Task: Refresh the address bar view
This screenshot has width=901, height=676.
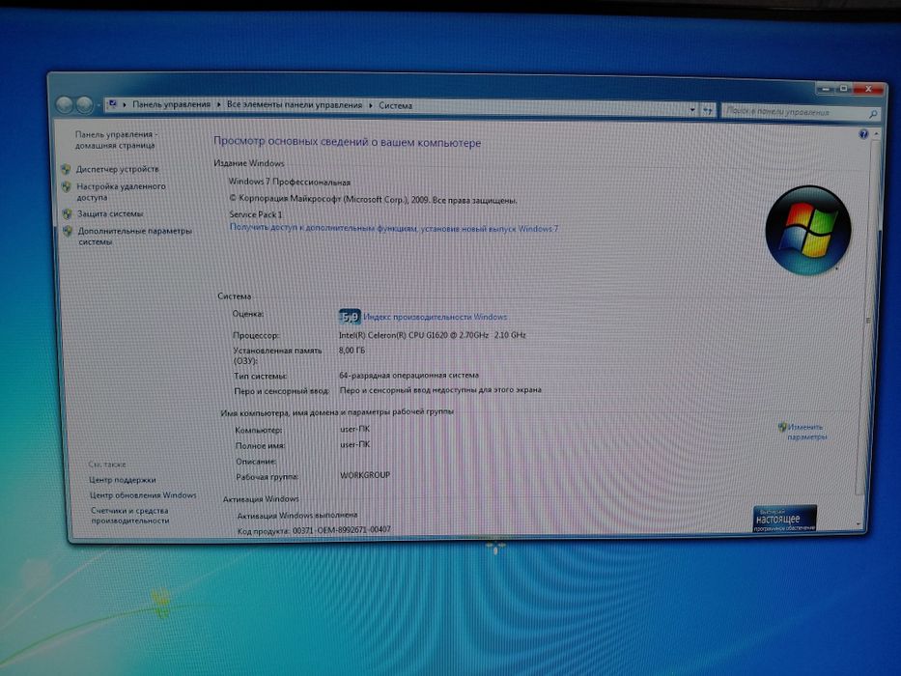Action: point(707,110)
